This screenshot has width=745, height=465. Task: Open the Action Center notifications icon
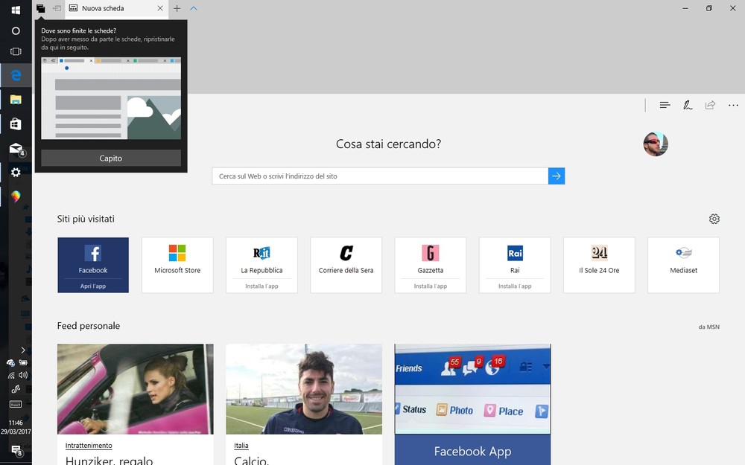(x=16, y=450)
